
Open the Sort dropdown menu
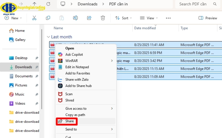(x=123, y=18)
